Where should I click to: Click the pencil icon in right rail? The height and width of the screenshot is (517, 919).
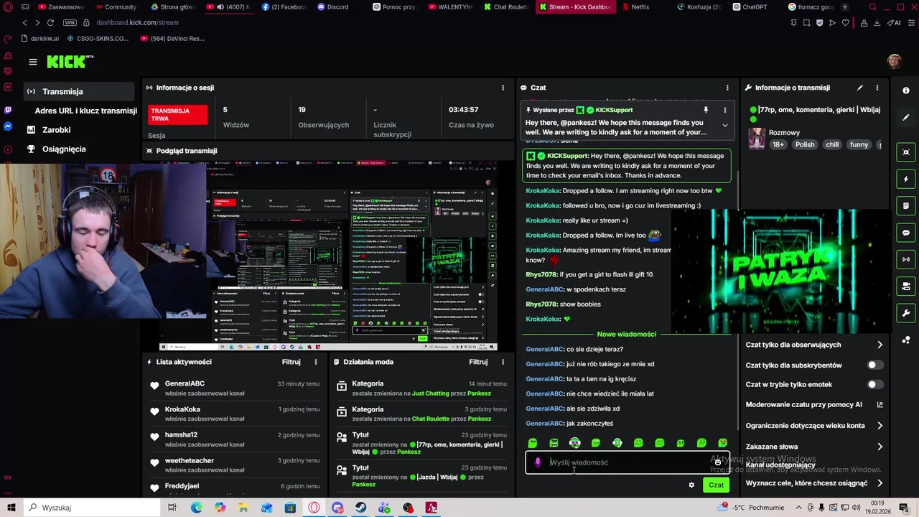click(x=906, y=117)
